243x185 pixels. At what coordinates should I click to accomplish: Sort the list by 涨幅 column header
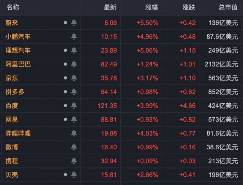coord(151,7)
